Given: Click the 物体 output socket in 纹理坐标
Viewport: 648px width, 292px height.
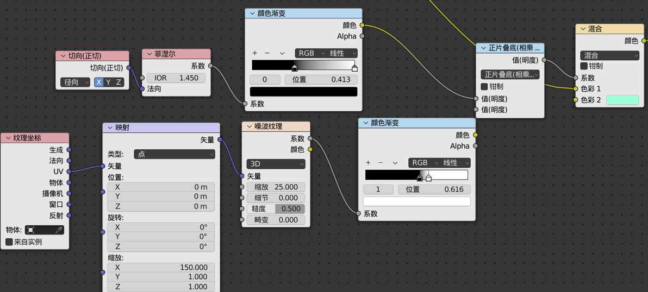Looking at the screenshot, I should (x=68, y=182).
